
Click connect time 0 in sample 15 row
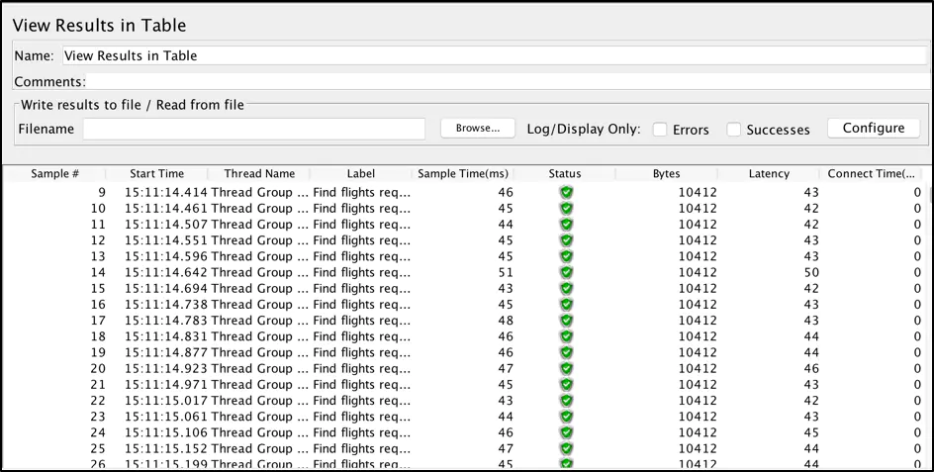click(917, 289)
